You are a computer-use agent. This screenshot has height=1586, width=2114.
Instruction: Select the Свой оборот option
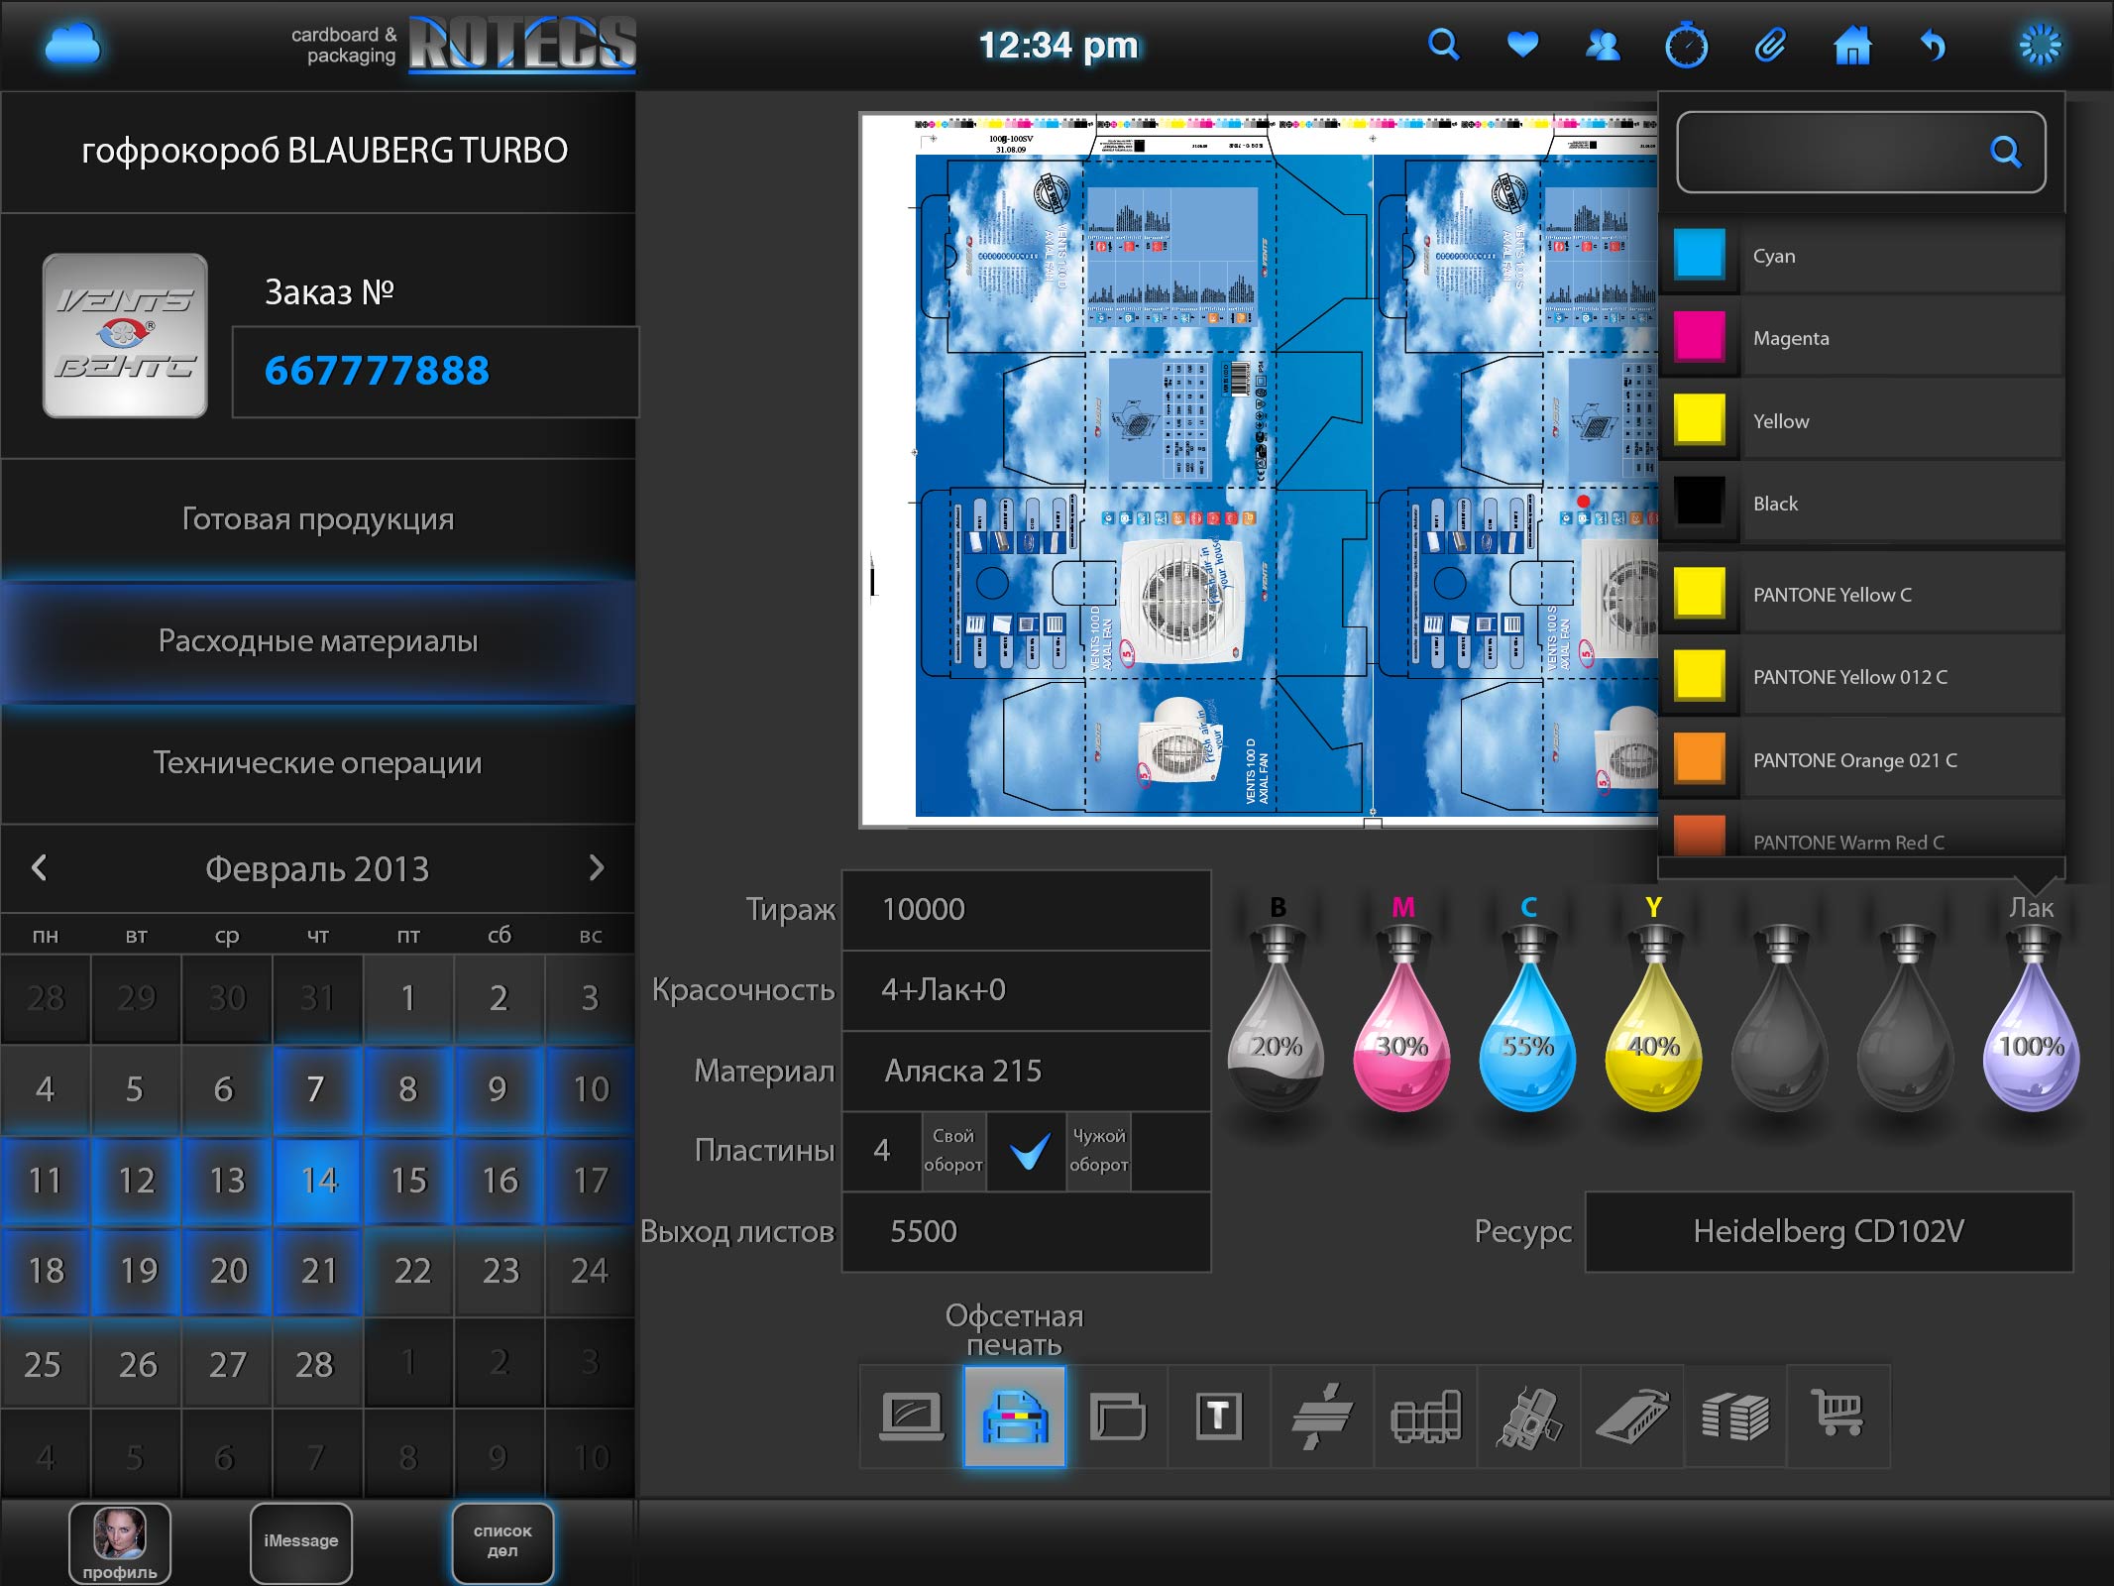(x=953, y=1150)
